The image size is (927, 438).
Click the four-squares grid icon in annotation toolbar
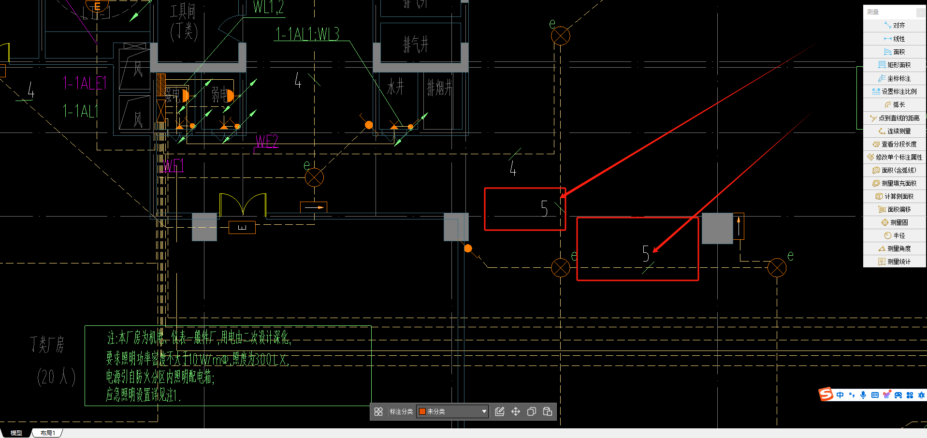378,411
